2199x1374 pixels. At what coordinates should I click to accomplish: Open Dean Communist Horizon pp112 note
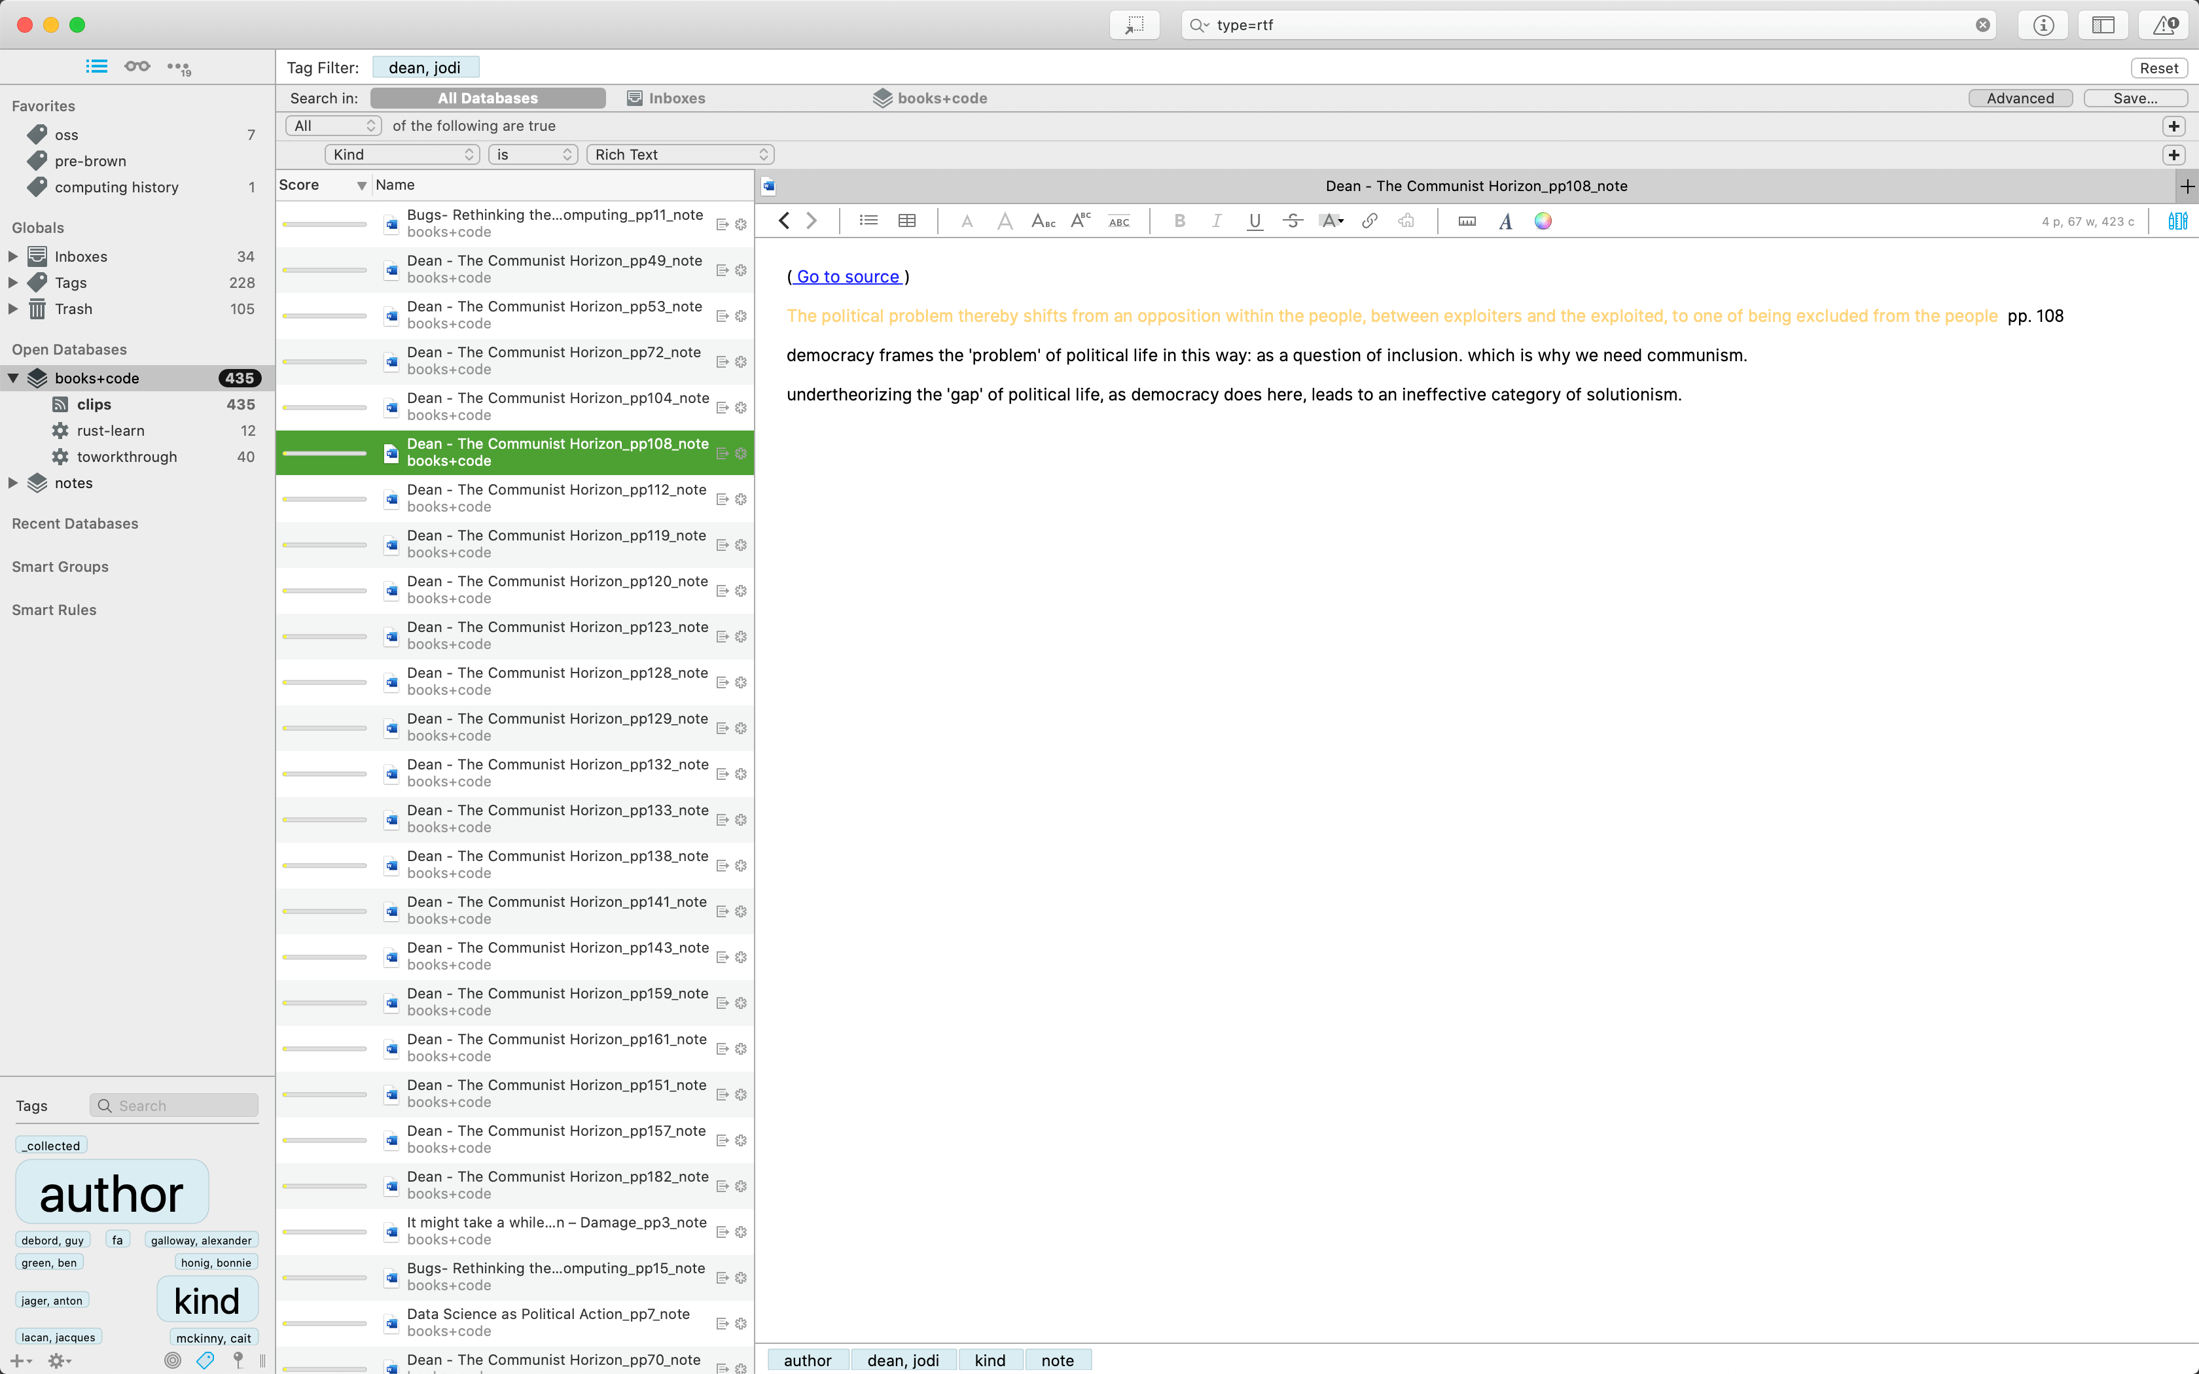(514, 498)
